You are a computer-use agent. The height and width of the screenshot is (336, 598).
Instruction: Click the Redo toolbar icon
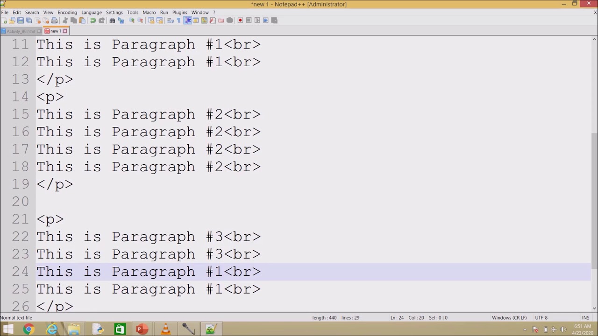point(101,21)
